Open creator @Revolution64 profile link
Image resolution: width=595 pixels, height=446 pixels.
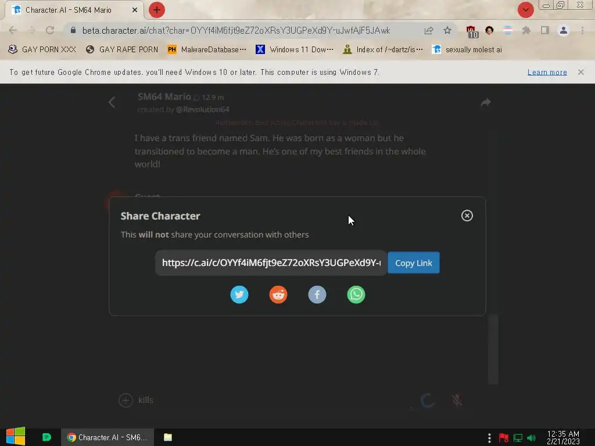pyautogui.click(x=203, y=110)
